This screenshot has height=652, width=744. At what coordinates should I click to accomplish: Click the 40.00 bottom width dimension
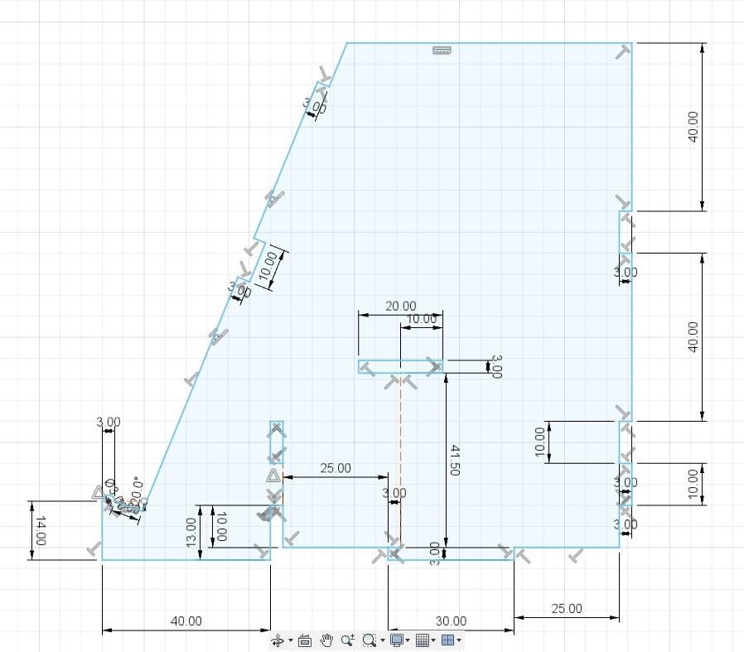[x=186, y=621]
